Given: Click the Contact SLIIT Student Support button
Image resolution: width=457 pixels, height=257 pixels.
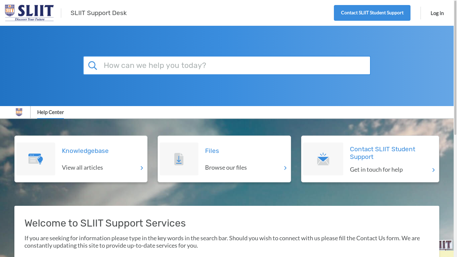Looking at the screenshot, I should click(372, 13).
